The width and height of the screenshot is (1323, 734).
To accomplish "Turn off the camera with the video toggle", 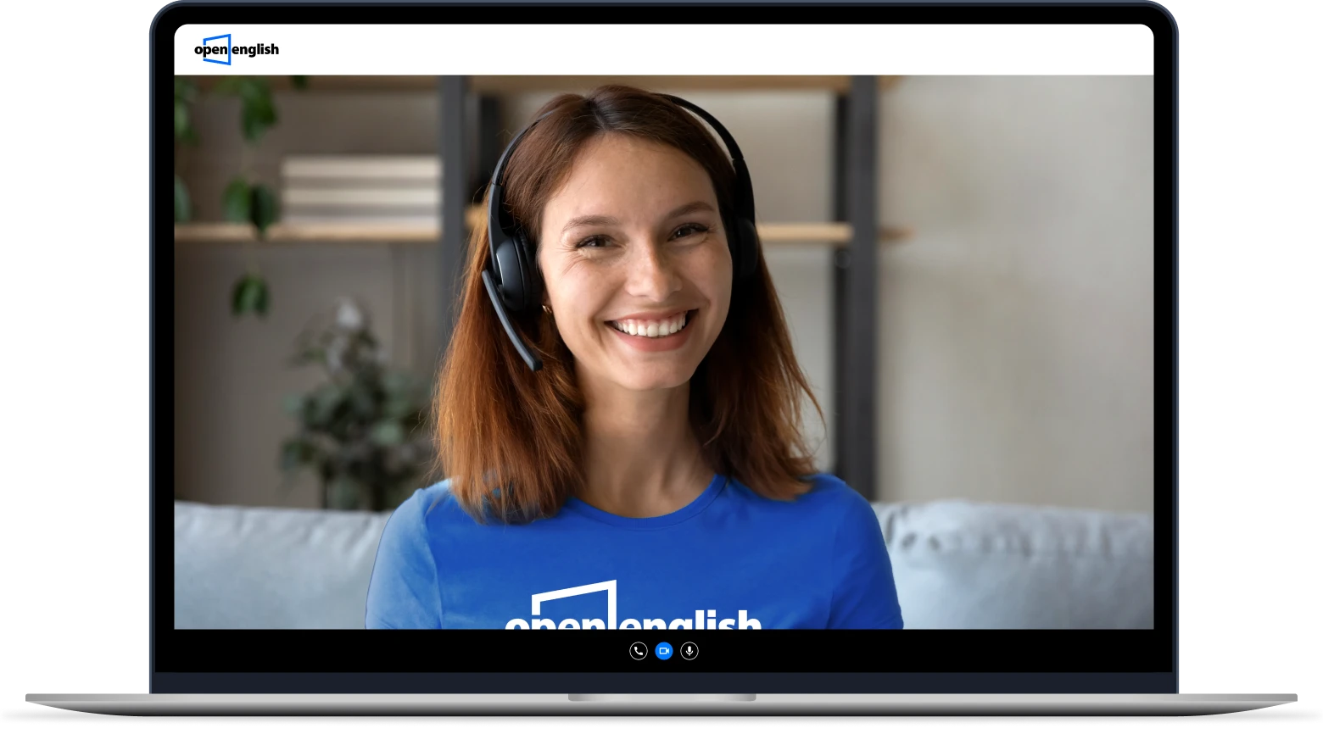I will point(664,651).
